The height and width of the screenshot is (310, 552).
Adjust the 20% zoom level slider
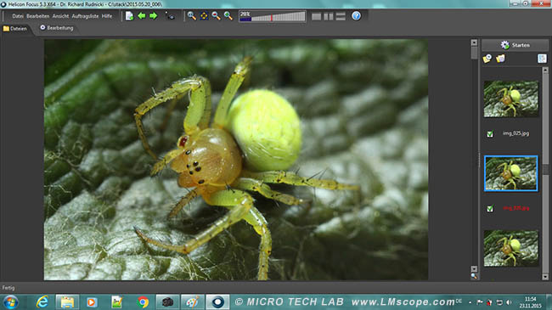[x=272, y=16]
